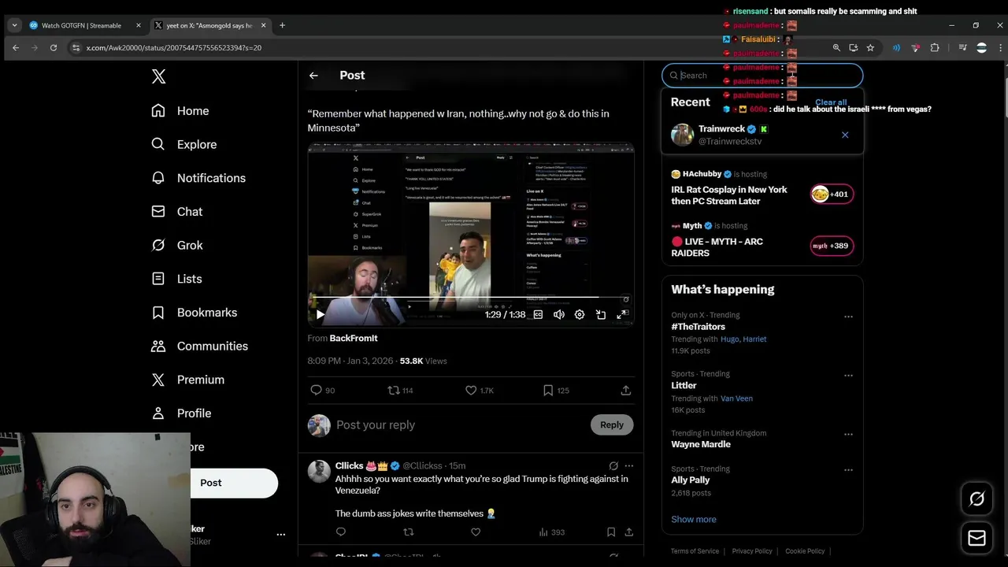Open Chat in the sidebar
Image resolution: width=1008 pixels, height=567 pixels.
pyautogui.click(x=177, y=212)
